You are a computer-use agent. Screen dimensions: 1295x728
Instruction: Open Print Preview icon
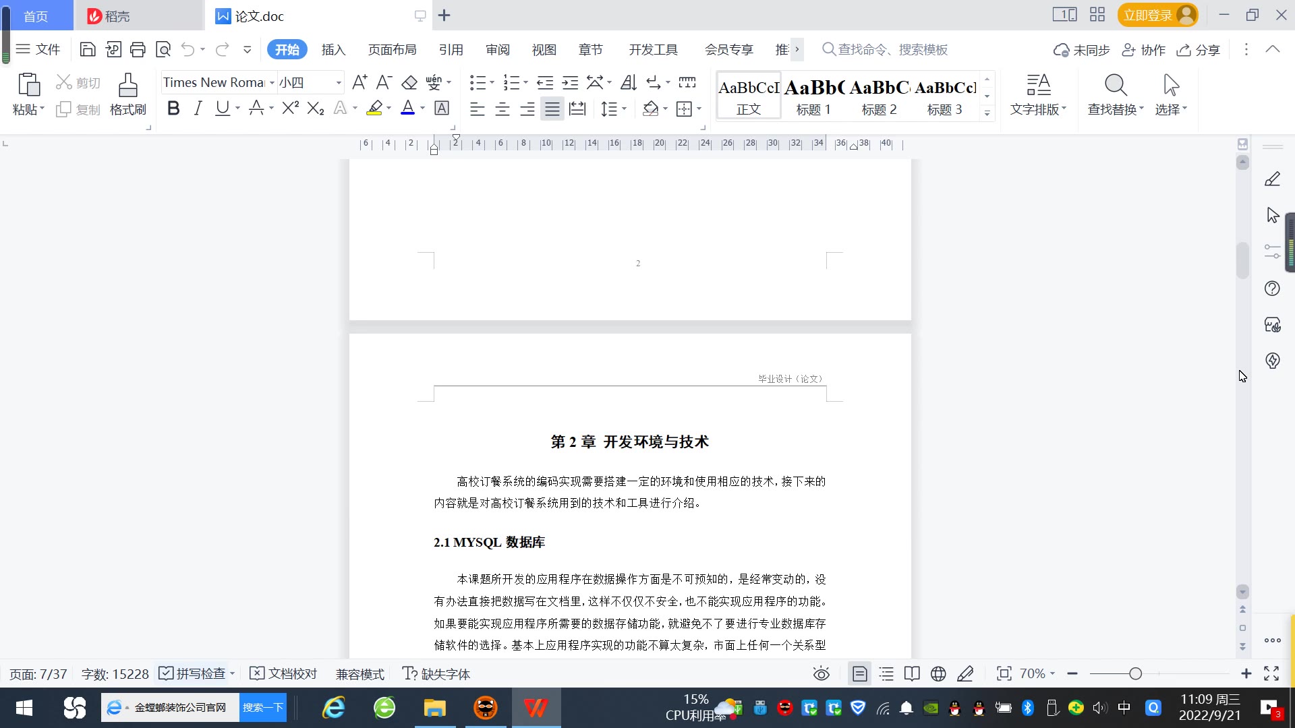pos(163,49)
